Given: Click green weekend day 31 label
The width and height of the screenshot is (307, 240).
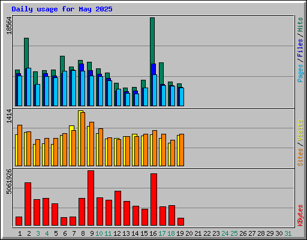Looking at the screenshot, I should [288, 233].
